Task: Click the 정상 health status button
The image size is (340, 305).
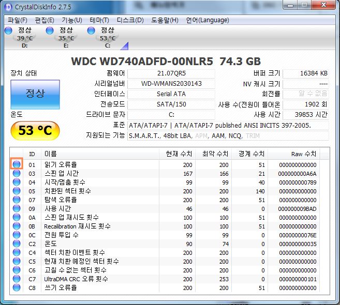Action: tap(35, 94)
